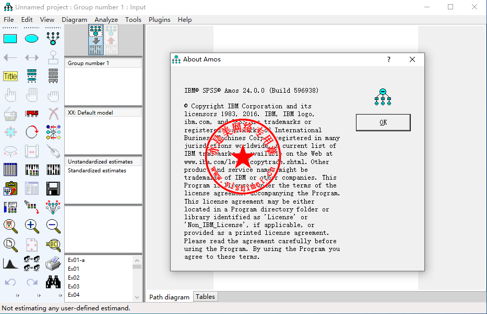The image size is (487, 314).
Task: Click the Redo arrow icon
Action: pyautogui.click(x=32, y=282)
